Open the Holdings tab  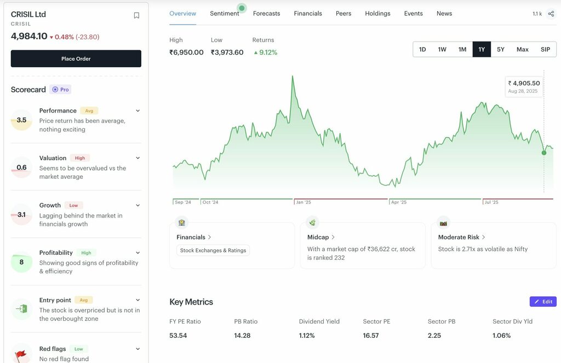377,14
